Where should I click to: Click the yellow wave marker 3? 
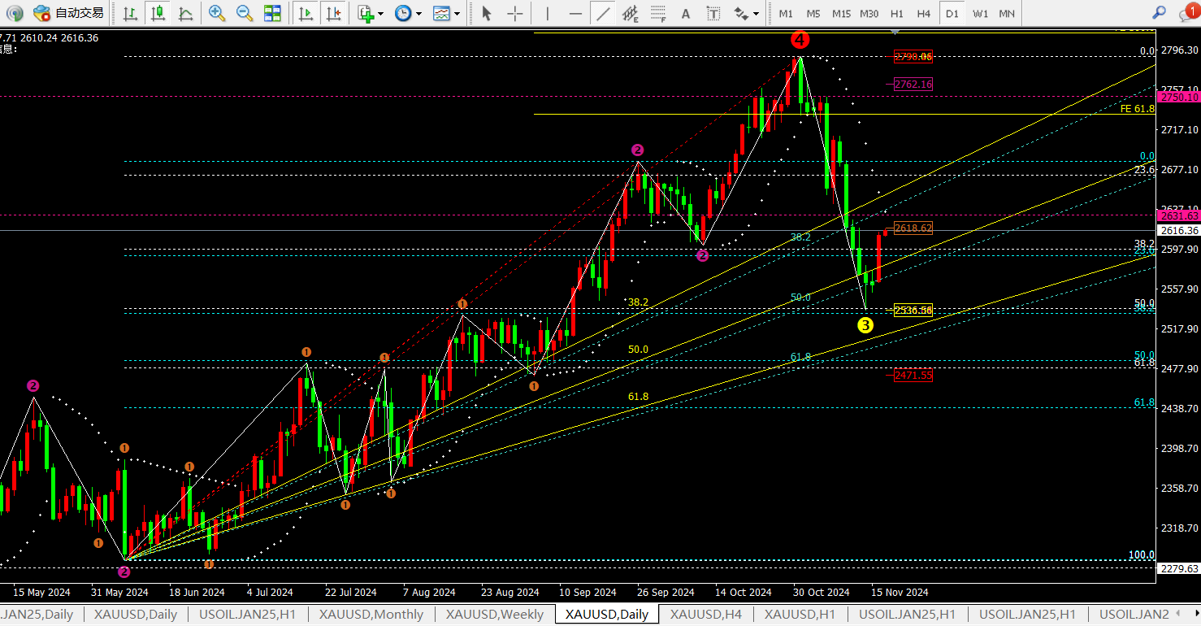[x=865, y=325]
